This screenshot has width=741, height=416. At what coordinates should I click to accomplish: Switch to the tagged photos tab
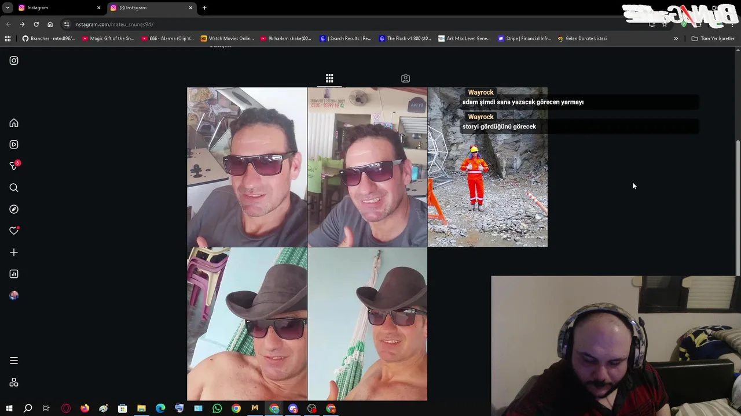coord(405,78)
